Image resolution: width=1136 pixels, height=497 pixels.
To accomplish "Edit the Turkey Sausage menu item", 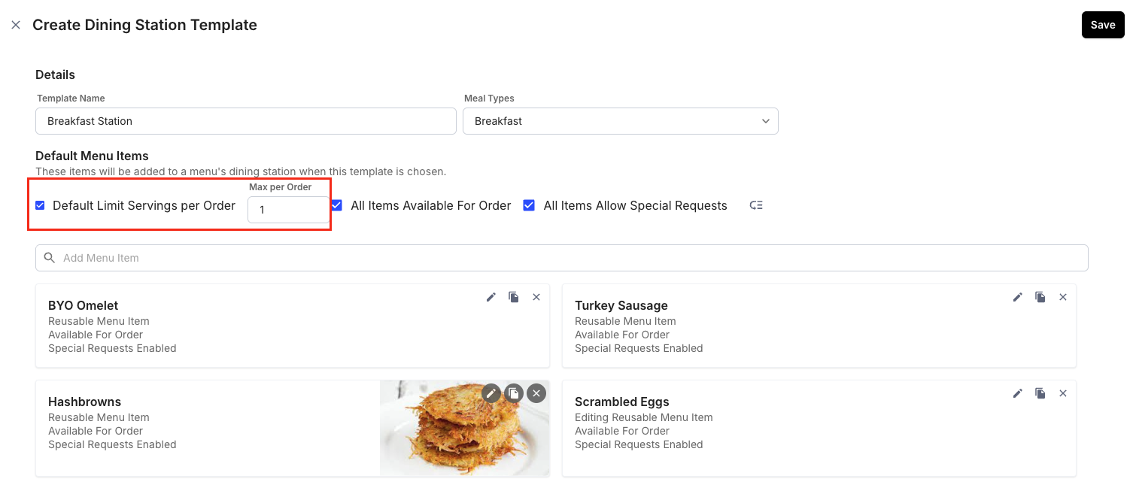I will (1018, 297).
